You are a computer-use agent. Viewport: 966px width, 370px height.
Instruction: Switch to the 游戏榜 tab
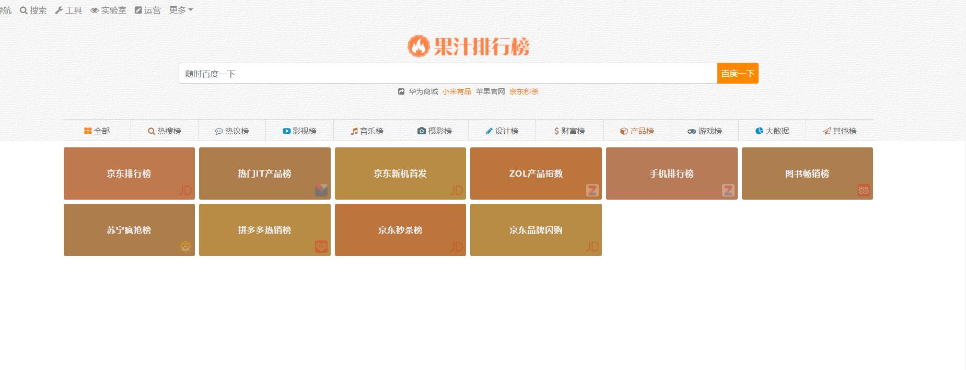coord(705,131)
